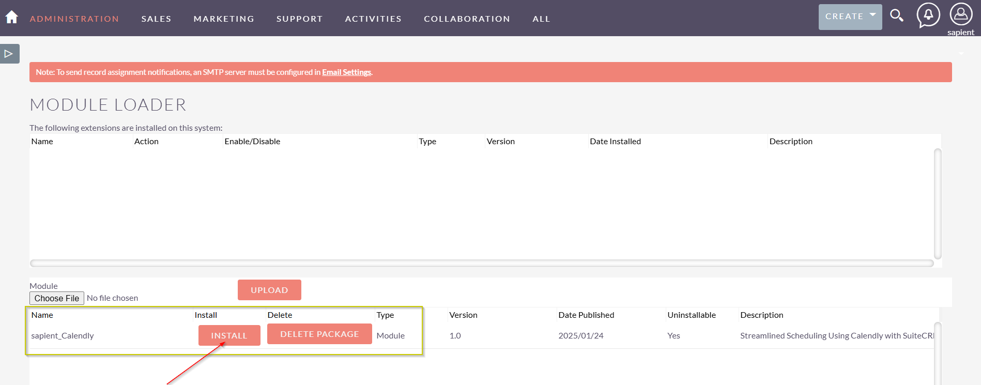Click the Date Published column header
The height and width of the screenshot is (385, 981).
click(x=586, y=315)
